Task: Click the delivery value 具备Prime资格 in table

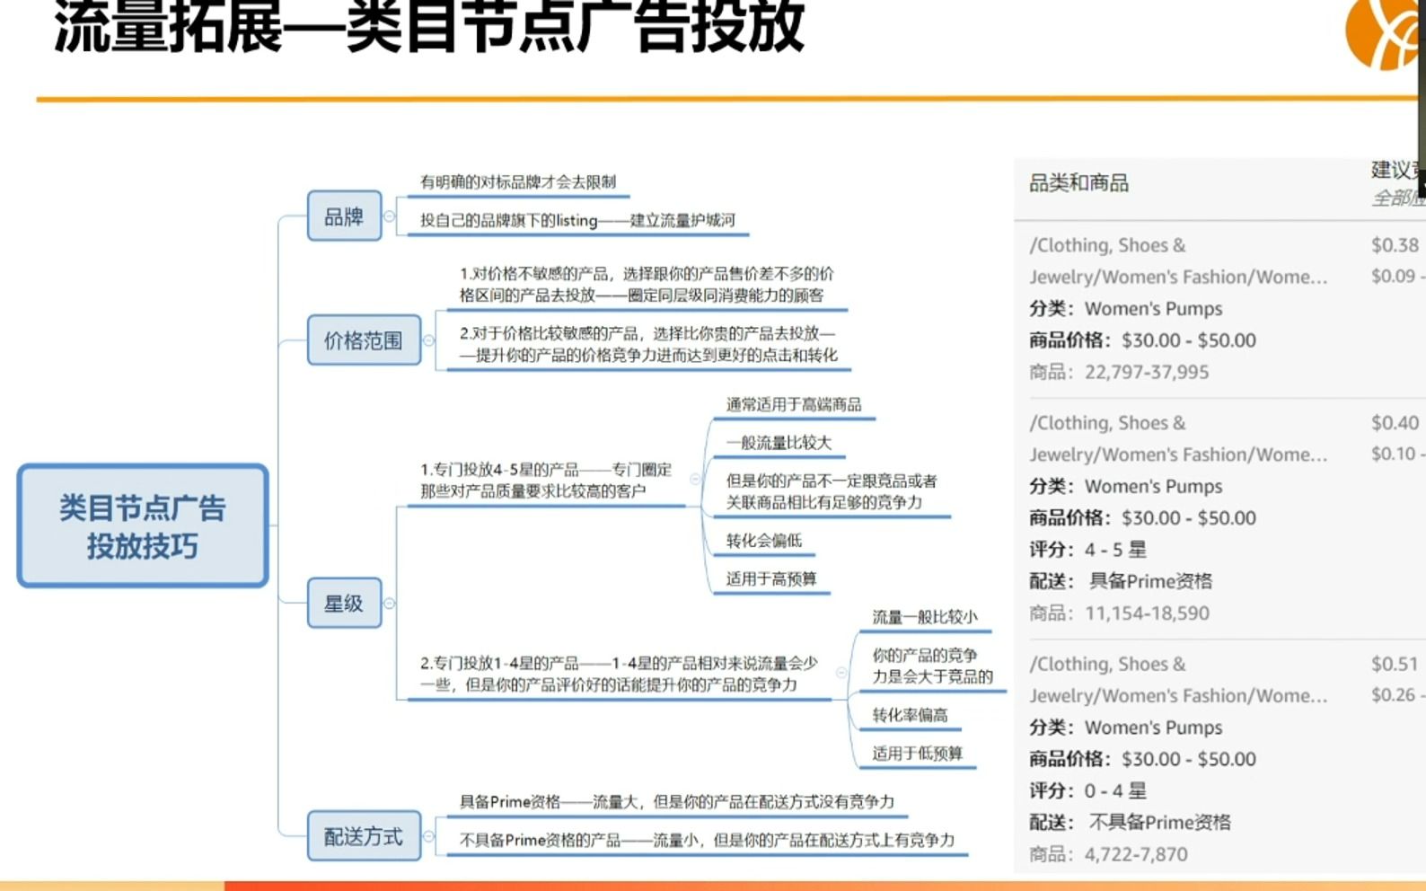Action: [x=1150, y=581]
